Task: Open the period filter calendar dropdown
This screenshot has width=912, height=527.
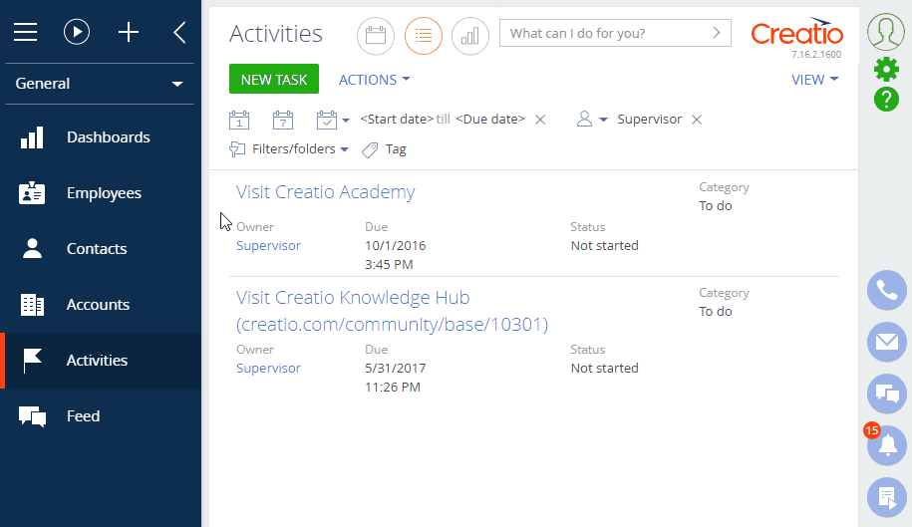Action: point(333,120)
